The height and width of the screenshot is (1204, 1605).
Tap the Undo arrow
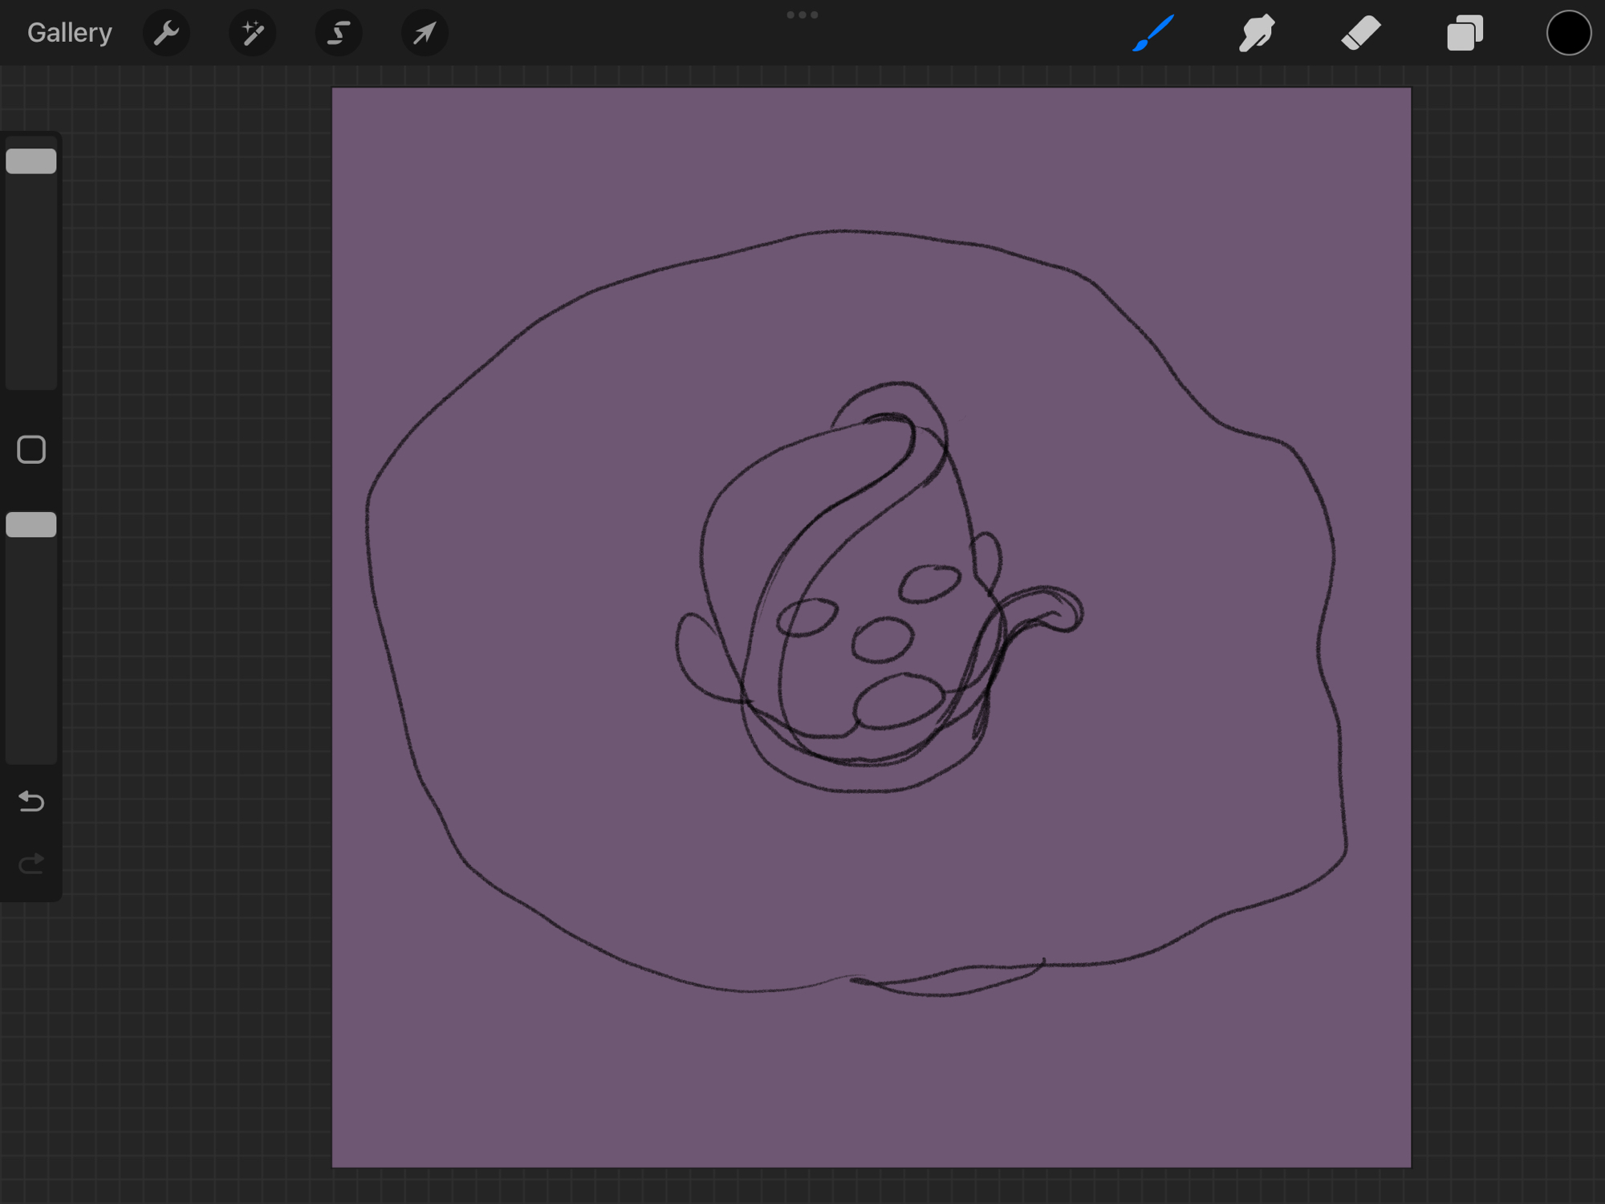31,801
